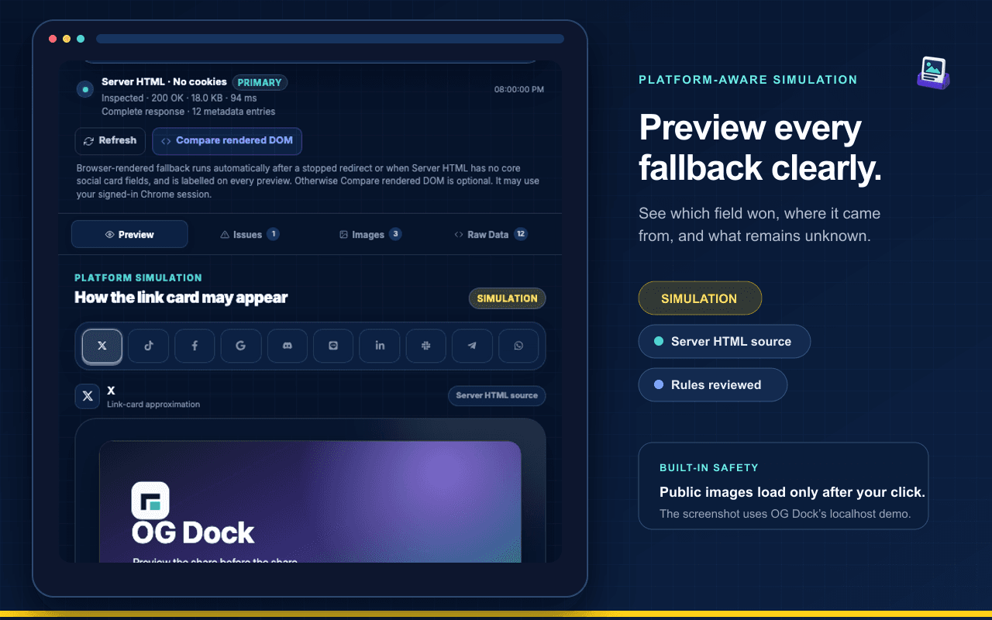Select the Facebook platform icon
The width and height of the screenshot is (992, 620).
click(195, 346)
